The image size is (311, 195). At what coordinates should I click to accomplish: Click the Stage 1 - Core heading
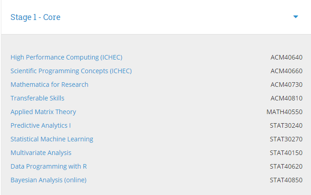[x=35, y=17]
